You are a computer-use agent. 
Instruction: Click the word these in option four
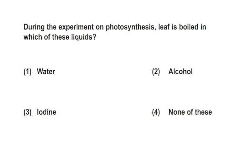click(x=203, y=112)
